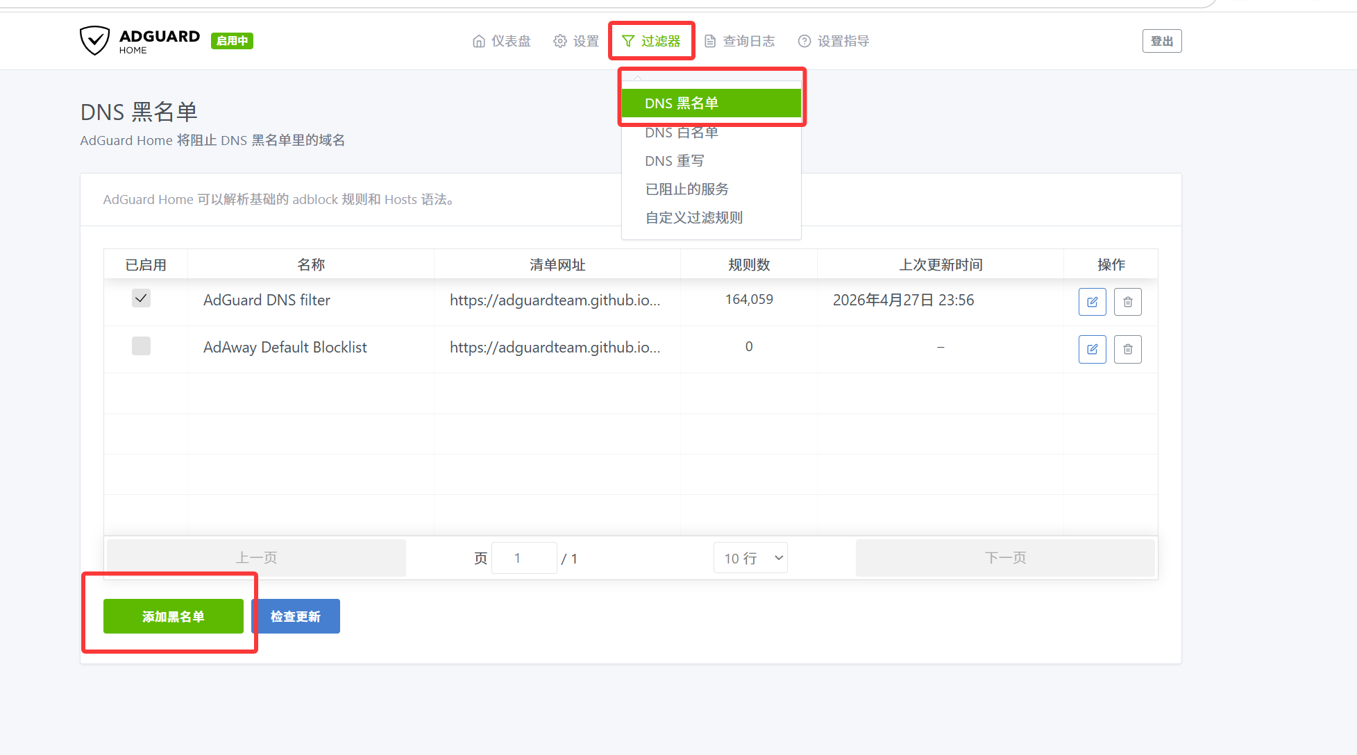Select DNS 白名单 from the menu
The height and width of the screenshot is (755, 1357).
point(681,133)
